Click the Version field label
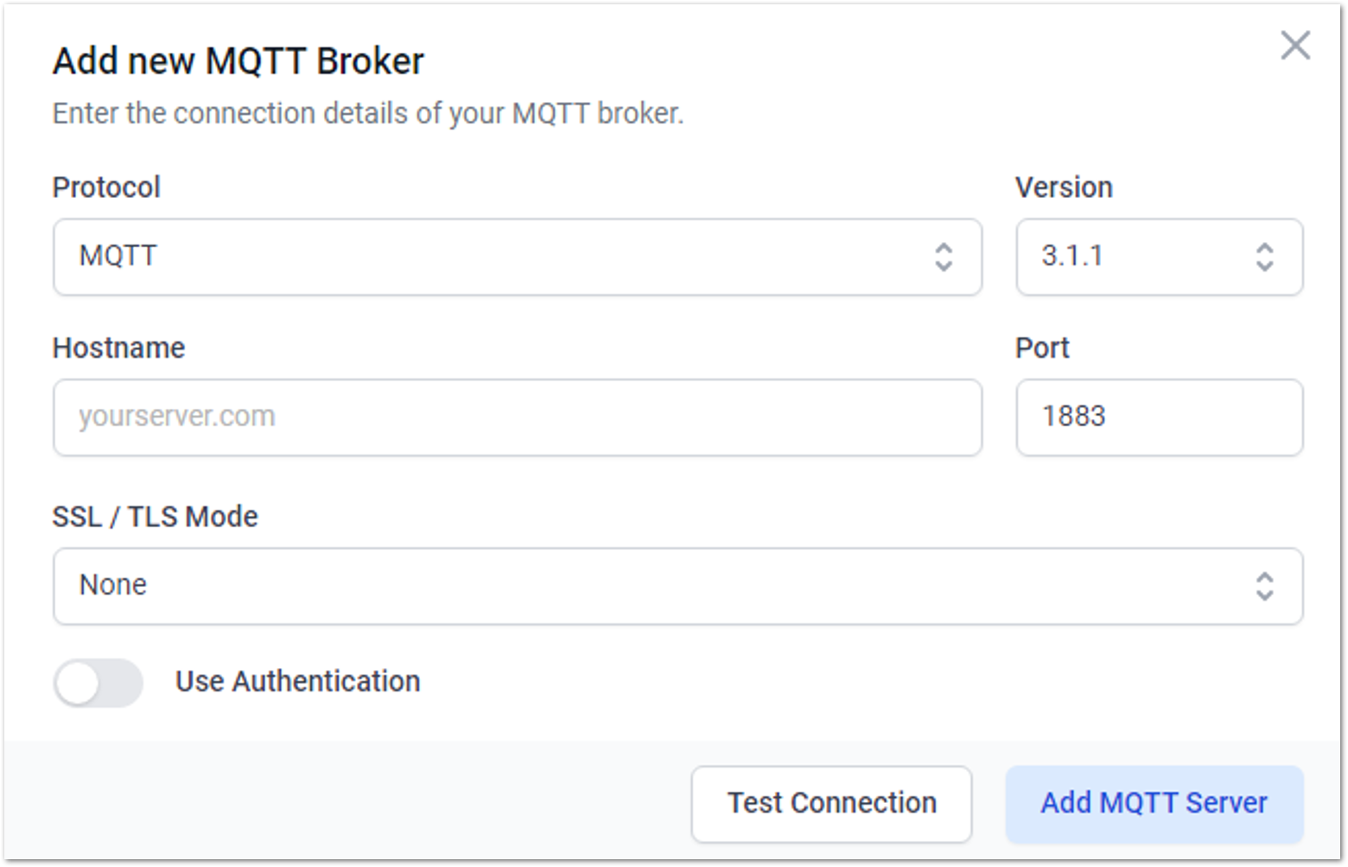 click(1064, 188)
